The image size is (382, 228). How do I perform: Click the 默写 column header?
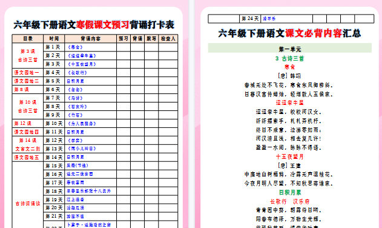click(151, 39)
